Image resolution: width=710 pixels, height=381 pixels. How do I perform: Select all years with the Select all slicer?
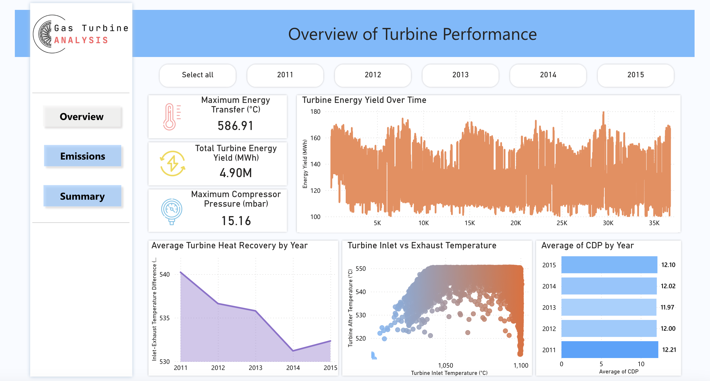pos(197,75)
